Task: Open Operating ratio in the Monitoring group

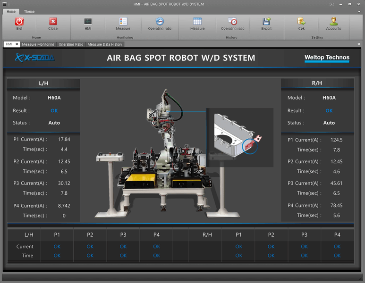Action: point(160,22)
